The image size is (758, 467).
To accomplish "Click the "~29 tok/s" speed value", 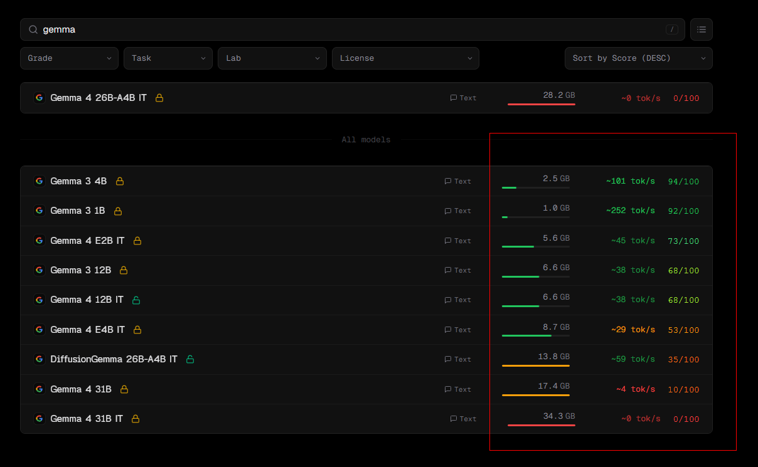I will (x=633, y=330).
